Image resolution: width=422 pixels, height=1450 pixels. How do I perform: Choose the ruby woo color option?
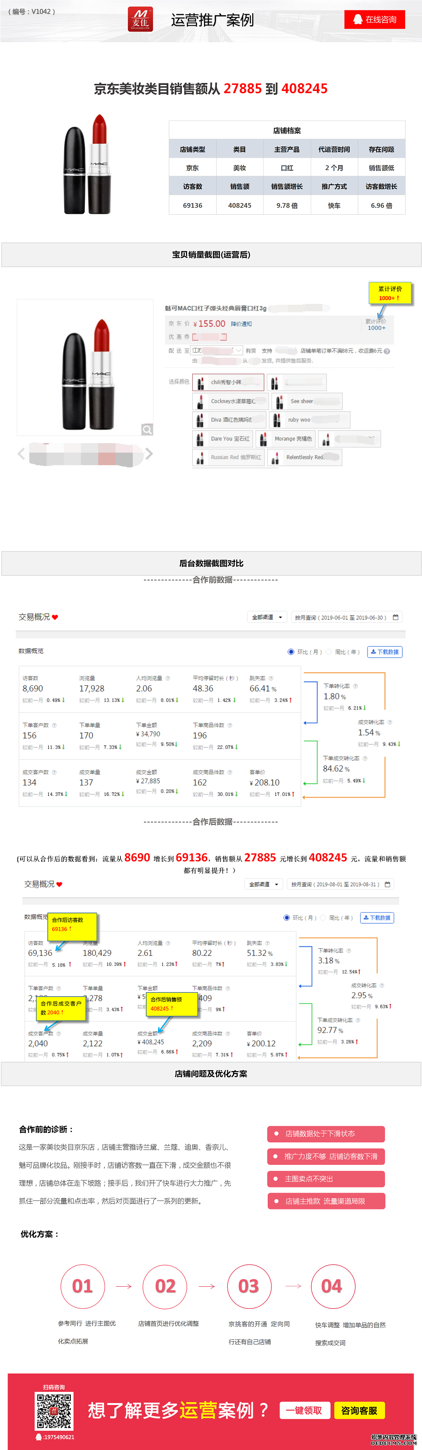tap(309, 420)
